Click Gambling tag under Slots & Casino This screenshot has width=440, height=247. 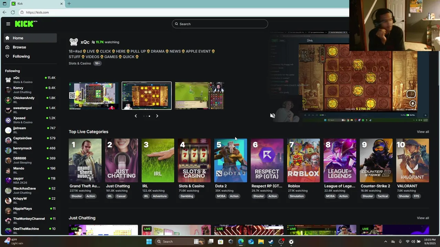(187, 196)
